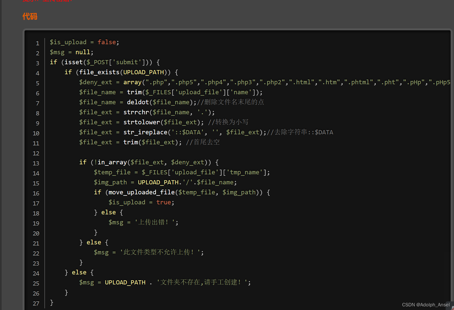Click the move_uploaded_file call line

(182, 192)
